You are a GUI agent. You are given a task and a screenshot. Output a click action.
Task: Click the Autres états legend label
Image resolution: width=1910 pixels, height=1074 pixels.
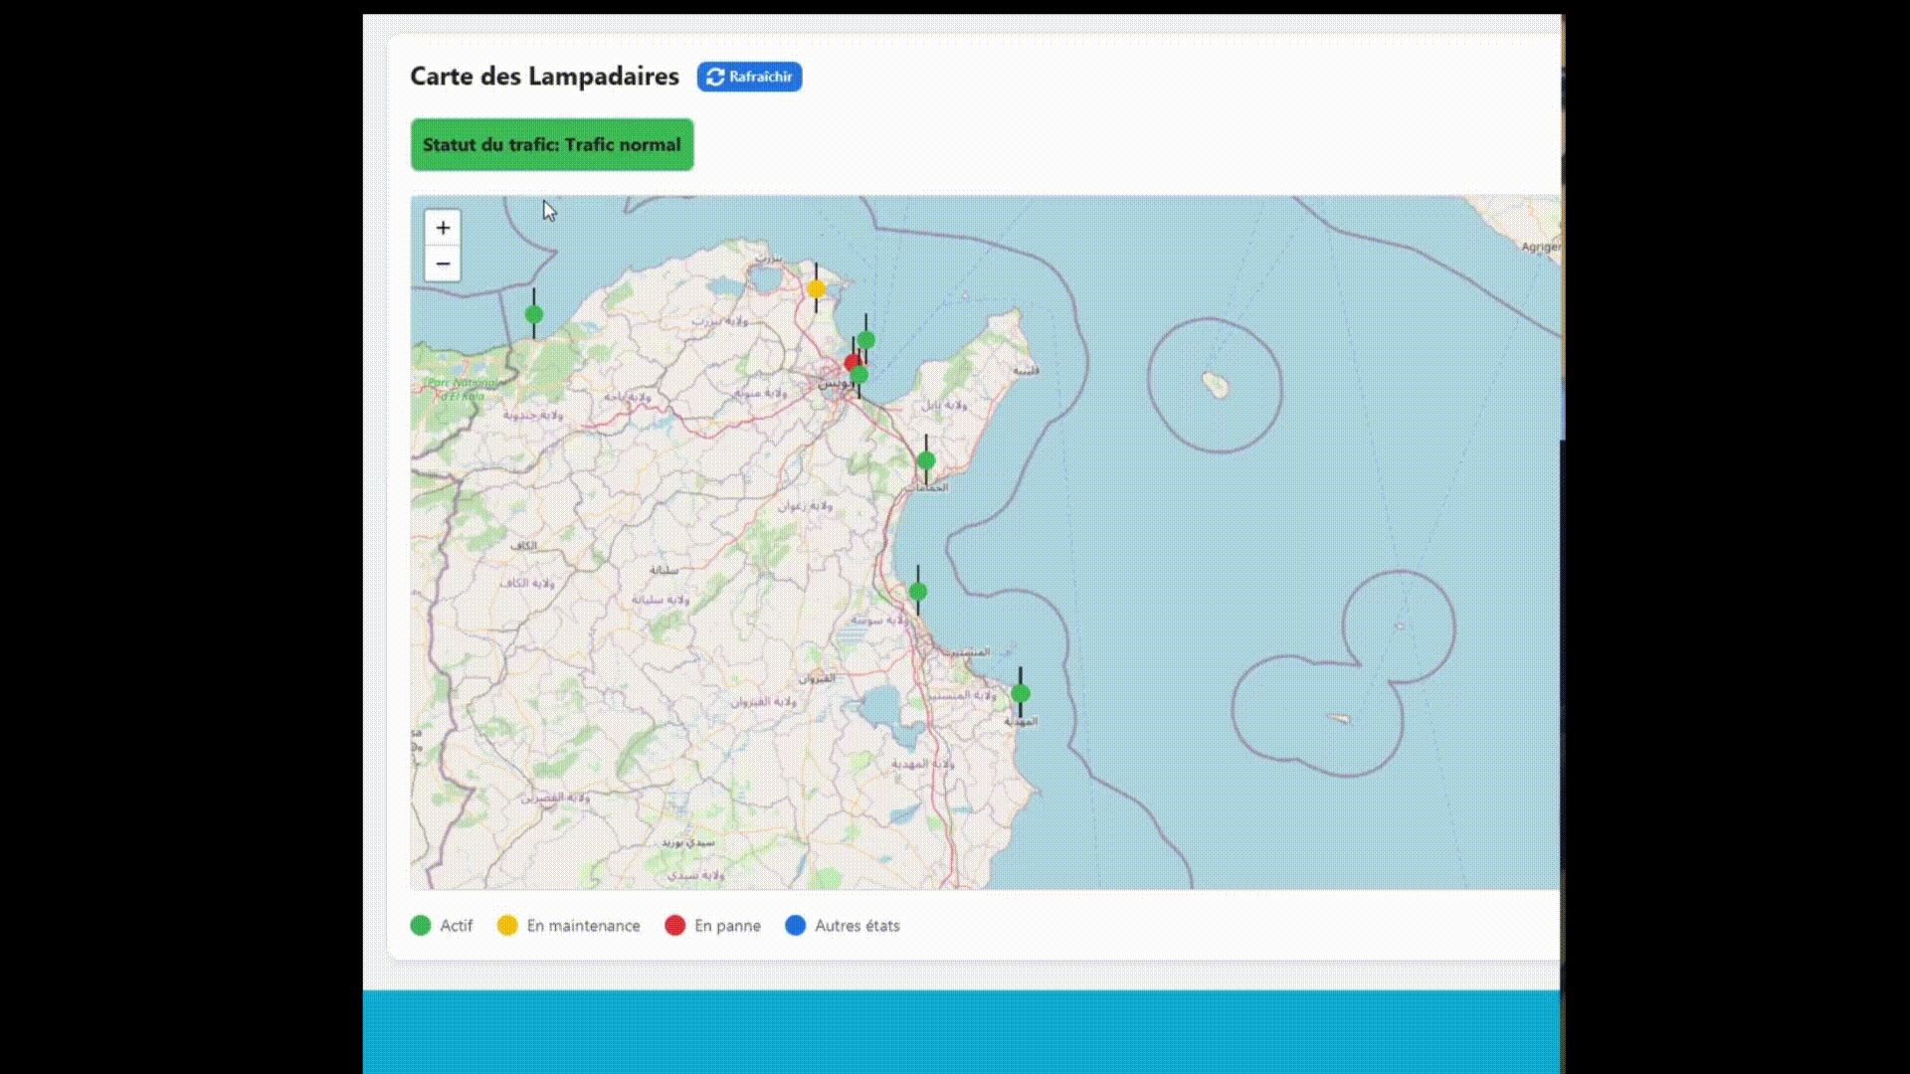point(857,926)
